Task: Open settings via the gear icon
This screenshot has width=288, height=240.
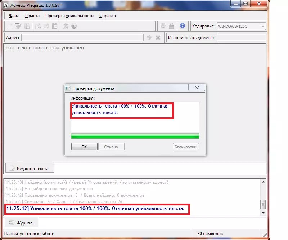Action: point(163,26)
